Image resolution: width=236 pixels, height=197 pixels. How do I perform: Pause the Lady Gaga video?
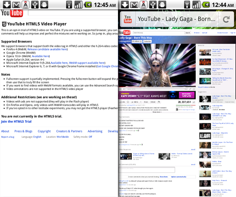pos(121,89)
